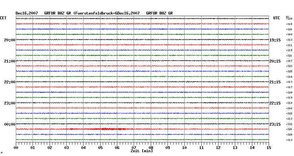Click minute tick label 00

pyautogui.click(x=16, y=148)
